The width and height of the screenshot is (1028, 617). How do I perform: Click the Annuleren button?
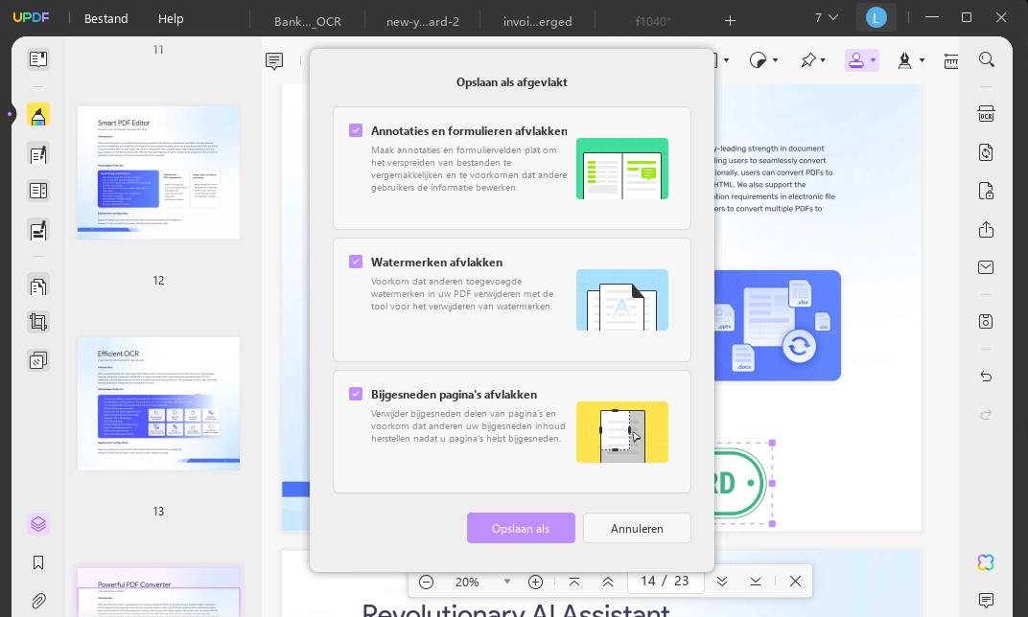[x=637, y=528]
